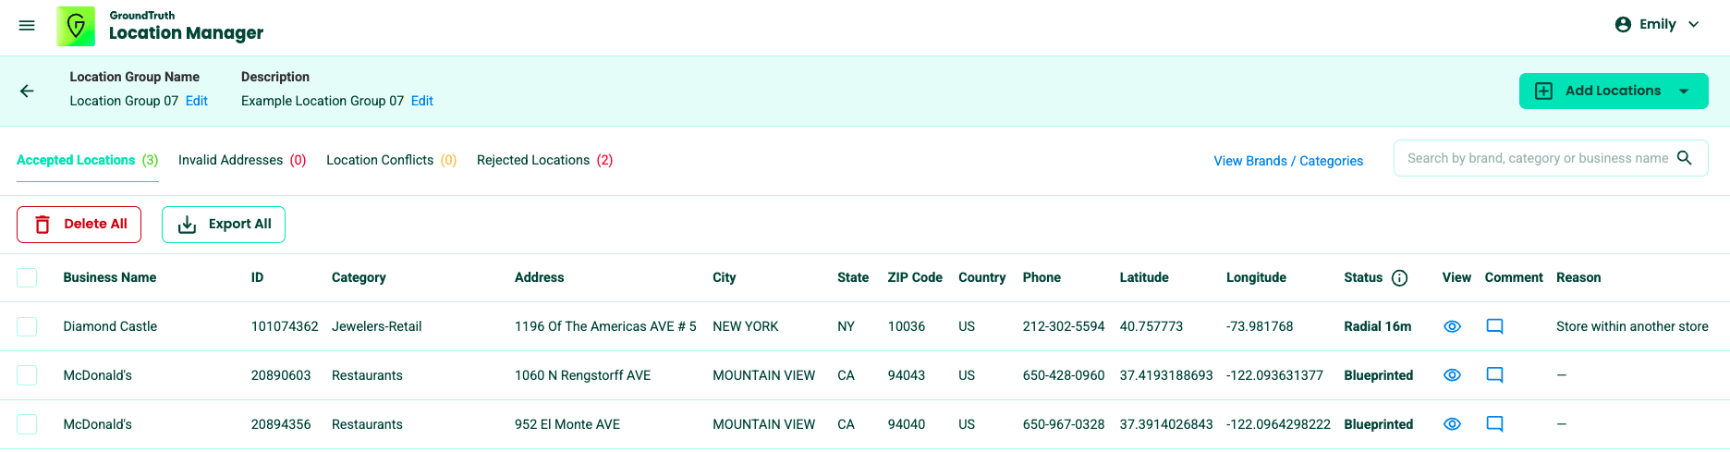Viewport: 1730px width, 452px height.
Task: Open the Status info icon
Action: pos(1399,278)
